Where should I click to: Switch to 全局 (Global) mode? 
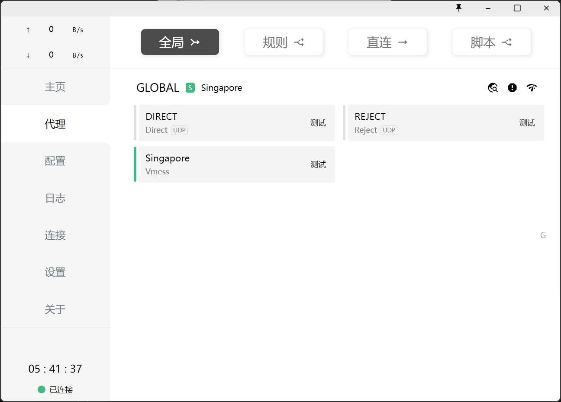tap(180, 42)
